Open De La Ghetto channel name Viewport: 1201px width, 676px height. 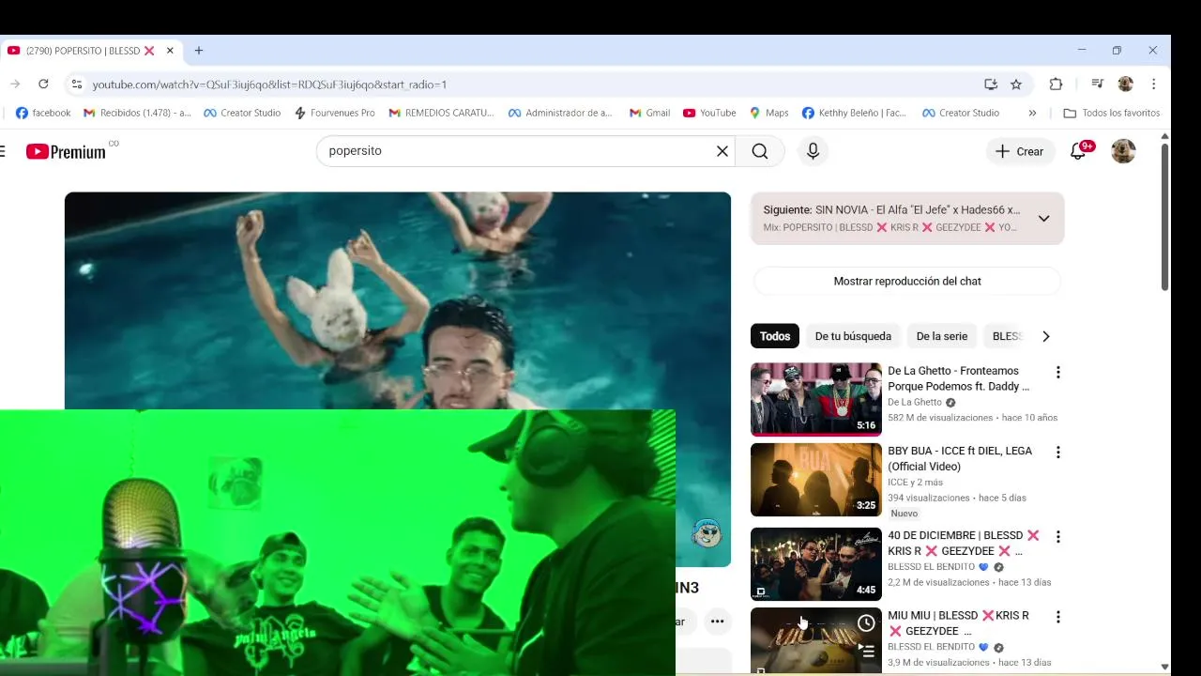[914, 402]
